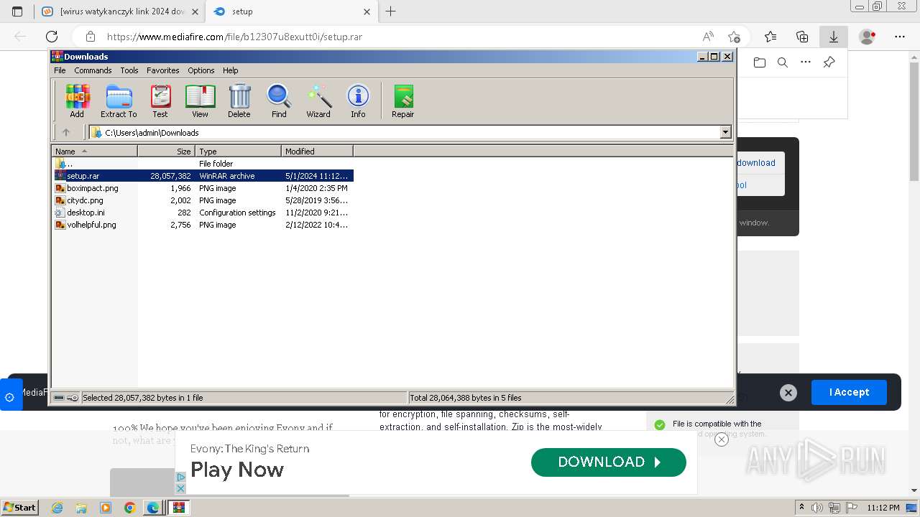Select the setup.rar file row
920x517 pixels.
(x=203, y=176)
